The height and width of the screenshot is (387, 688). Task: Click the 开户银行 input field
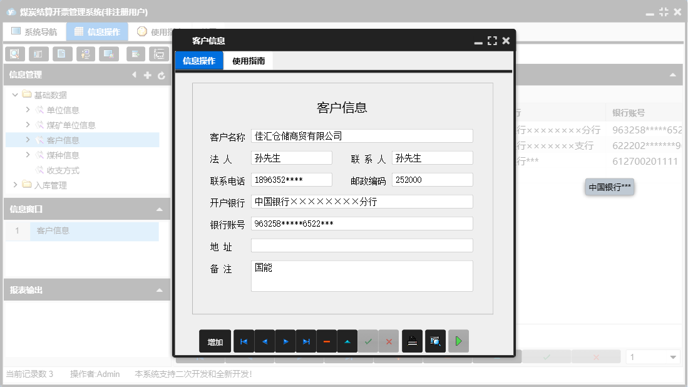(x=362, y=202)
